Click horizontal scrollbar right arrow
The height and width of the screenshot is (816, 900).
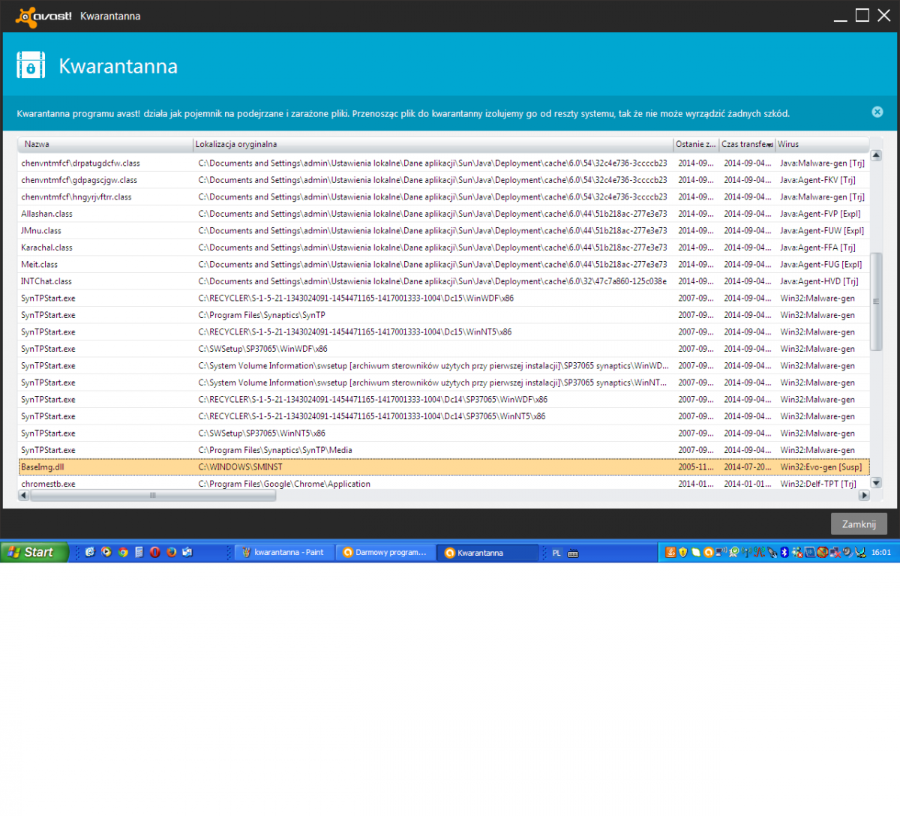(864, 495)
